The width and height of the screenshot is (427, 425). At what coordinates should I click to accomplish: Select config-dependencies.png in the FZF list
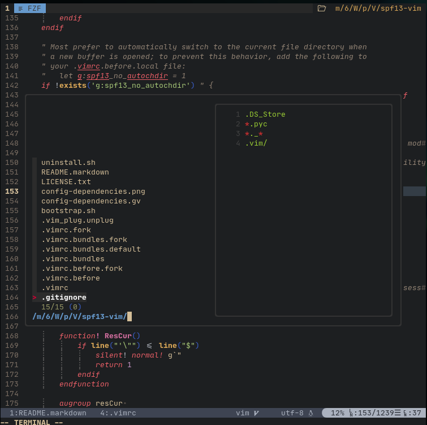93,192
